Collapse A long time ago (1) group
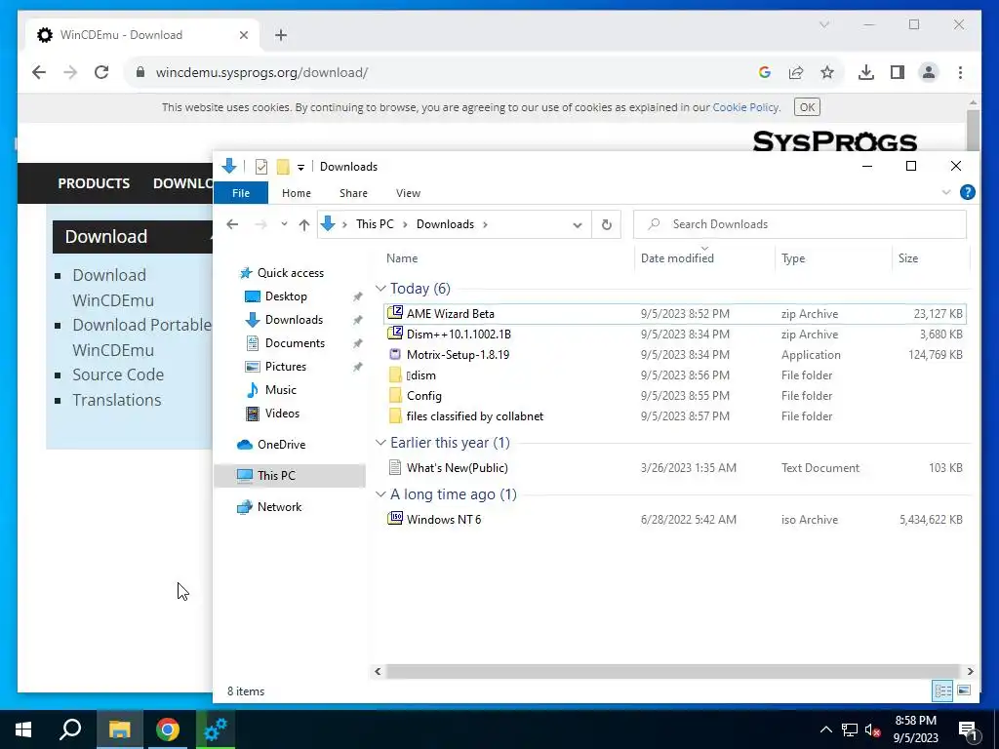The image size is (999, 749). point(381,494)
